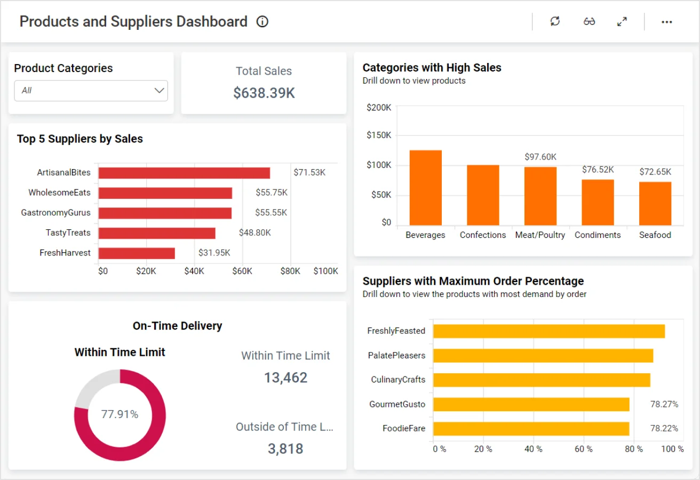The width and height of the screenshot is (700, 480).
Task: Click the dropdown chevron arrow next to All
Action: 159,91
